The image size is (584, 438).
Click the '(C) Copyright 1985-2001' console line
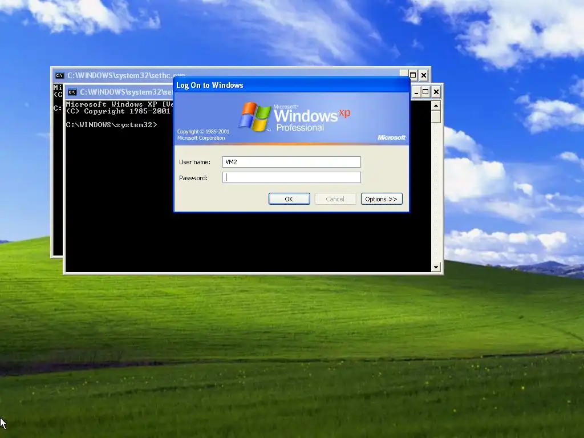coord(117,111)
